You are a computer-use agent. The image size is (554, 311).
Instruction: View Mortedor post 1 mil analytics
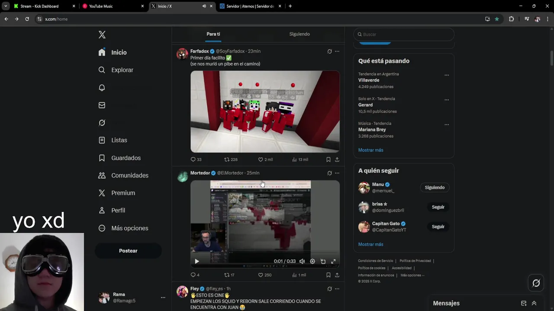pos(299,275)
